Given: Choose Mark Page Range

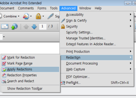Looking at the screenshot, I should 30,63.
